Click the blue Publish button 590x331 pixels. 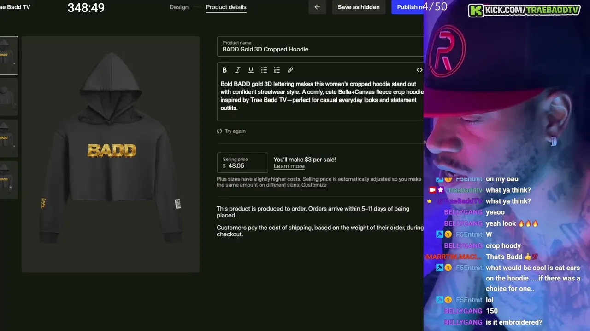tap(407, 7)
